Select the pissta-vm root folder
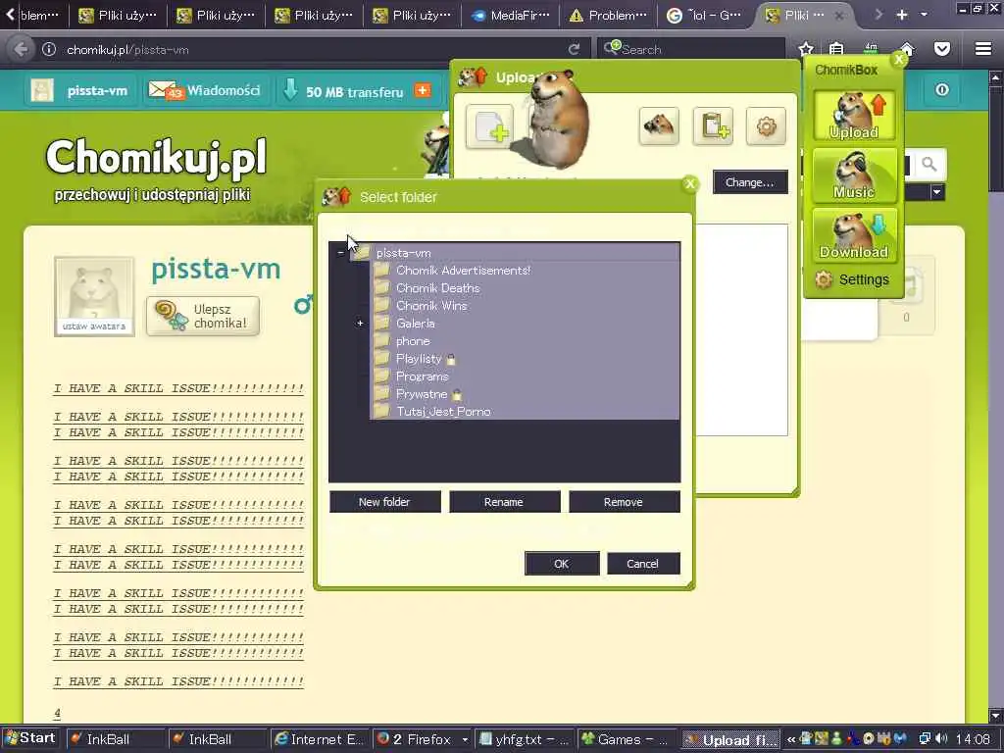 (x=403, y=253)
